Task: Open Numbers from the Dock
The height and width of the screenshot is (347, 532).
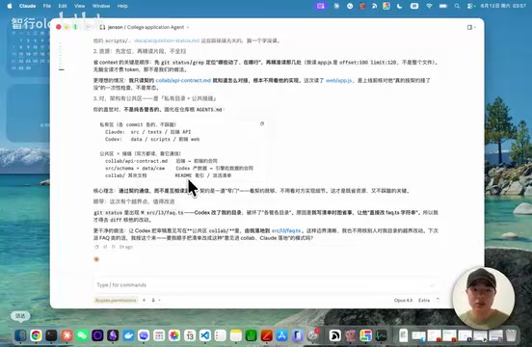Action: pyautogui.click(x=252, y=335)
